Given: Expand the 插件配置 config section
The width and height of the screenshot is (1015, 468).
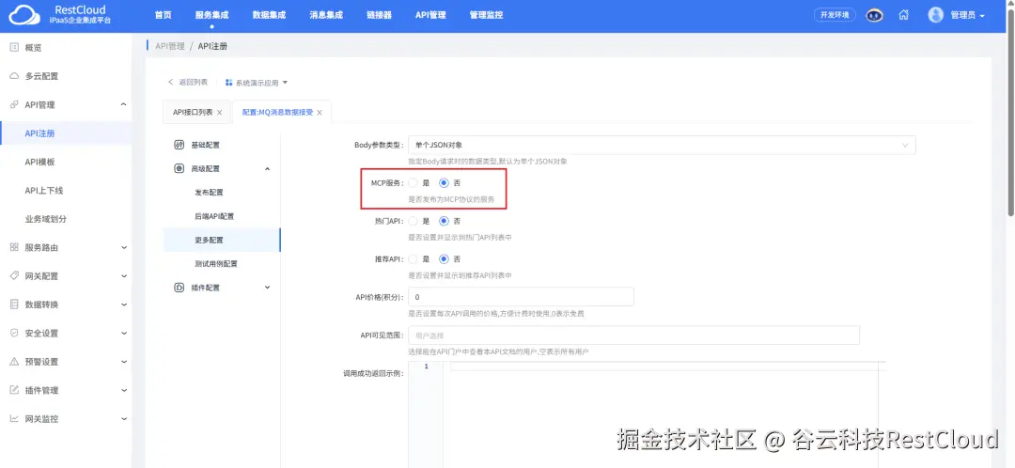Looking at the screenshot, I should [267, 288].
